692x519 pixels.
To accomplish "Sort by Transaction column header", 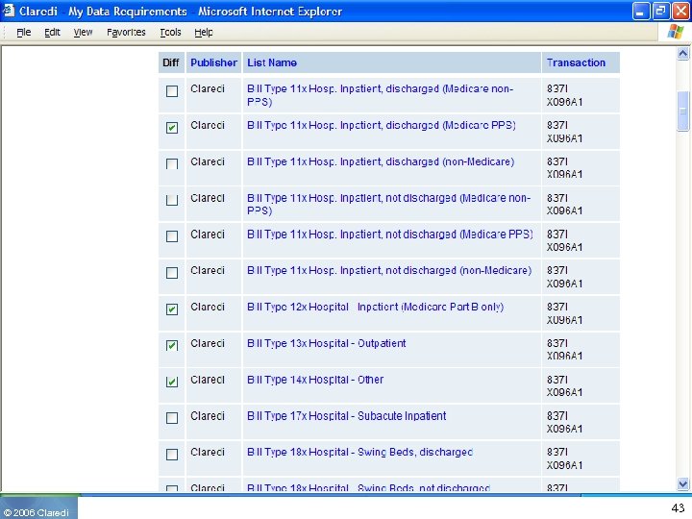I will click(576, 62).
